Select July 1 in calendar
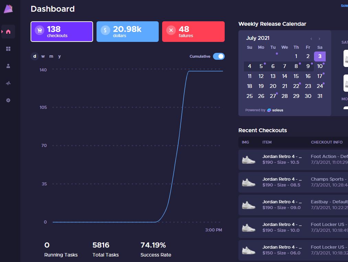348x262 pixels. (296, 56)
